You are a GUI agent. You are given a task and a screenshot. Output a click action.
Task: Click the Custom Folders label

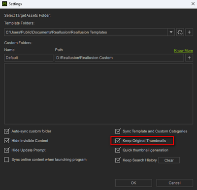[18, 43]
